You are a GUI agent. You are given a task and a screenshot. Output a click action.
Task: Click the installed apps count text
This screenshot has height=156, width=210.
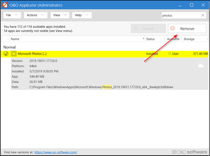point(35,27)
